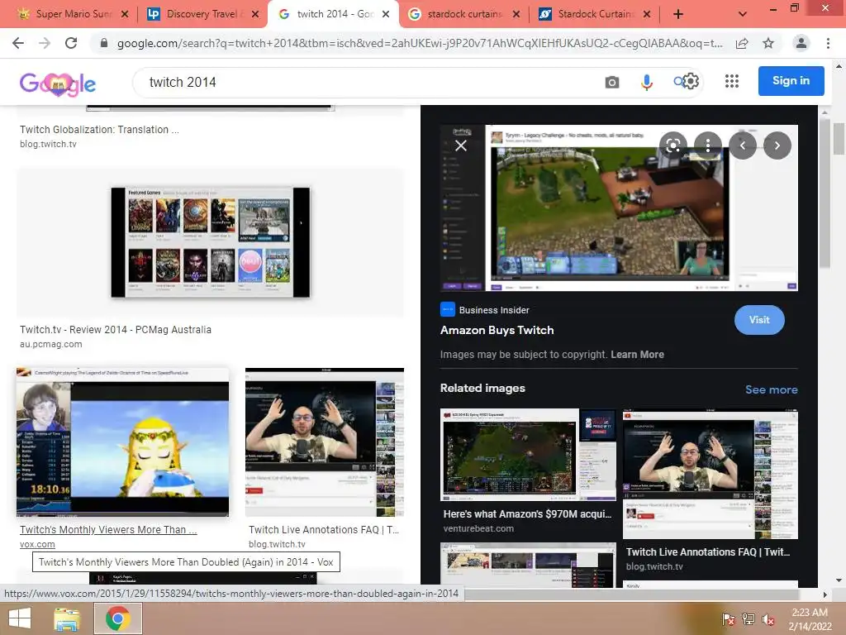This screenshot has height=635, width=846.
Task: Open the Chrome profile avatar menu
Action: point(801,43)
